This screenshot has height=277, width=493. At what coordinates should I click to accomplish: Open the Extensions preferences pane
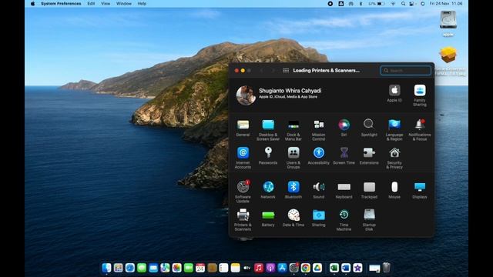coord(369,153)
